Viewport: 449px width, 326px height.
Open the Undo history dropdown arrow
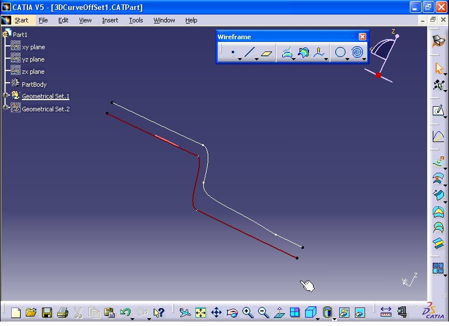(x=132, y=319)
